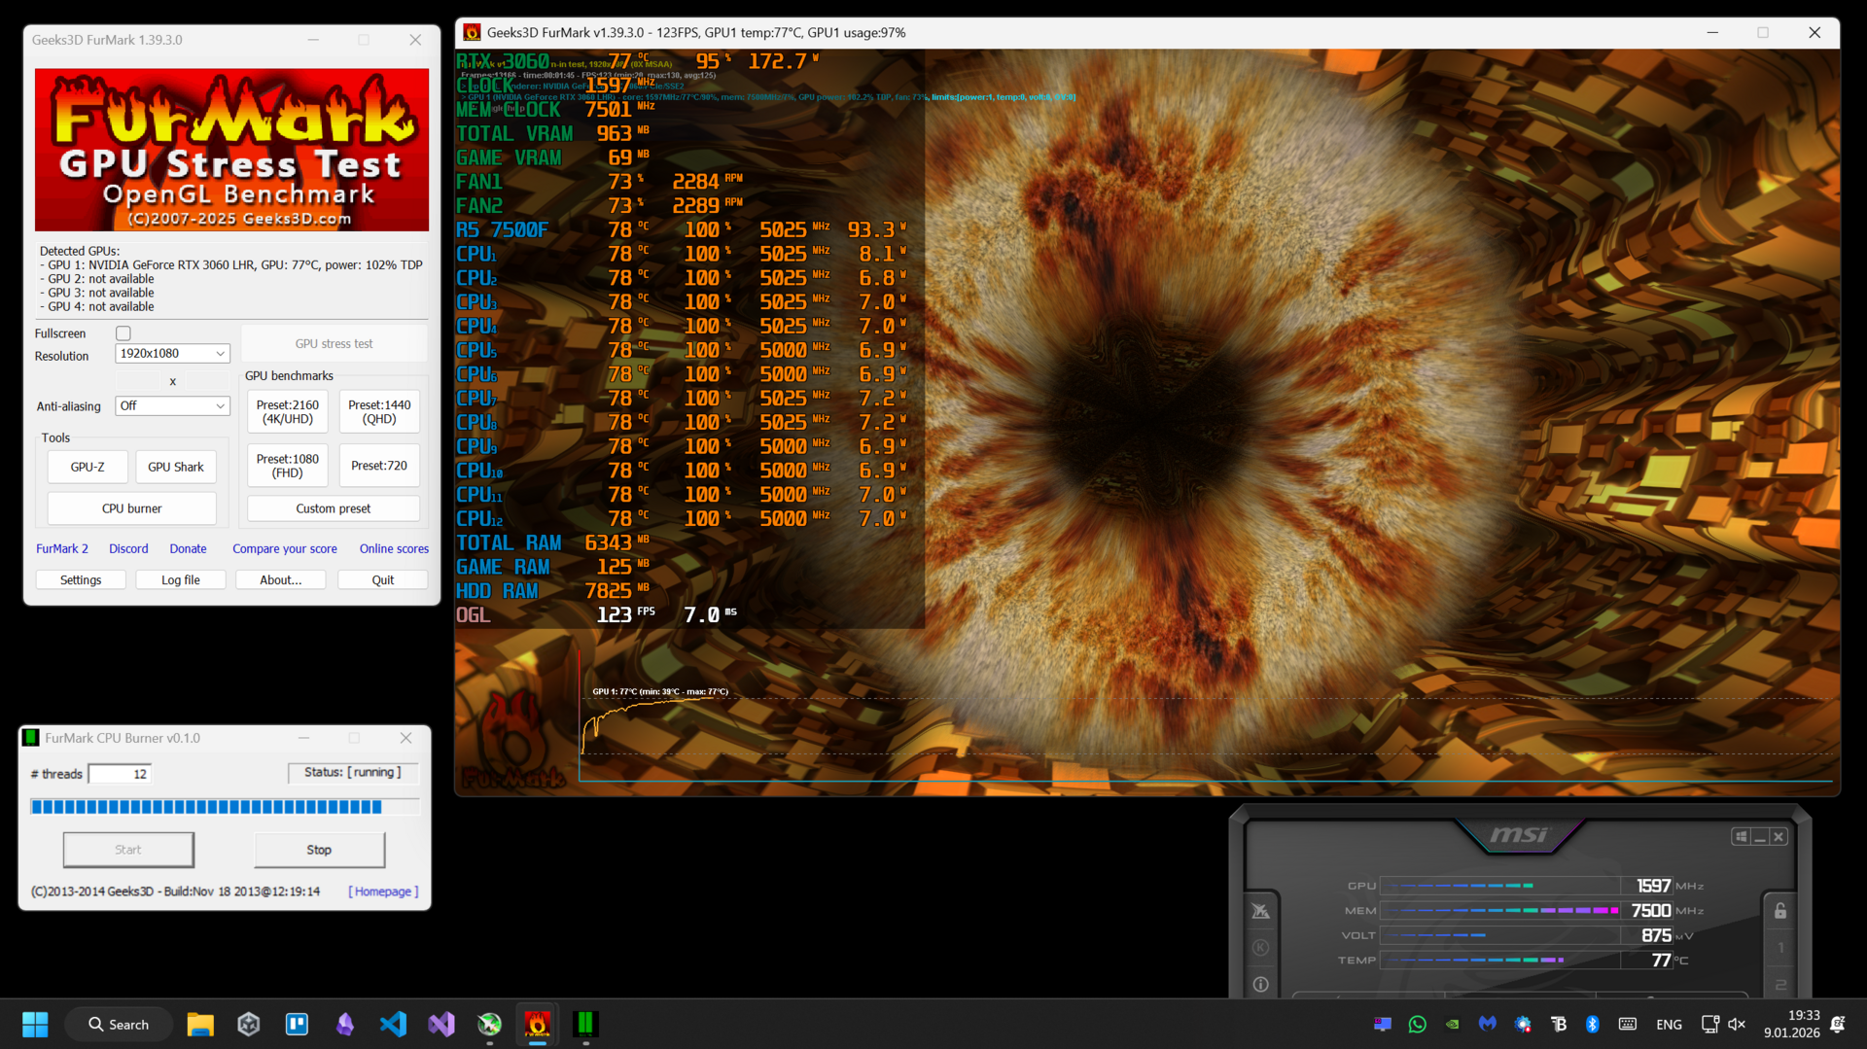Open the FurMark Log file
Viewport: 1867px width, 1049px height.
click(181, 579)
